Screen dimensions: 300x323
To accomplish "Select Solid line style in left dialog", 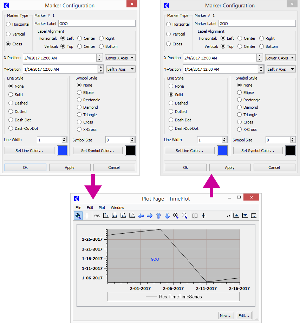I will click(x=15, y=95).
